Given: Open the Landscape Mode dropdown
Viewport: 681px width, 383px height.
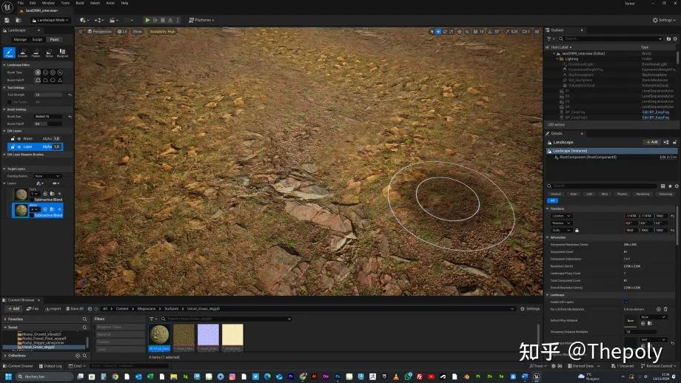Looking at the screenshot, I should [51, 20].
